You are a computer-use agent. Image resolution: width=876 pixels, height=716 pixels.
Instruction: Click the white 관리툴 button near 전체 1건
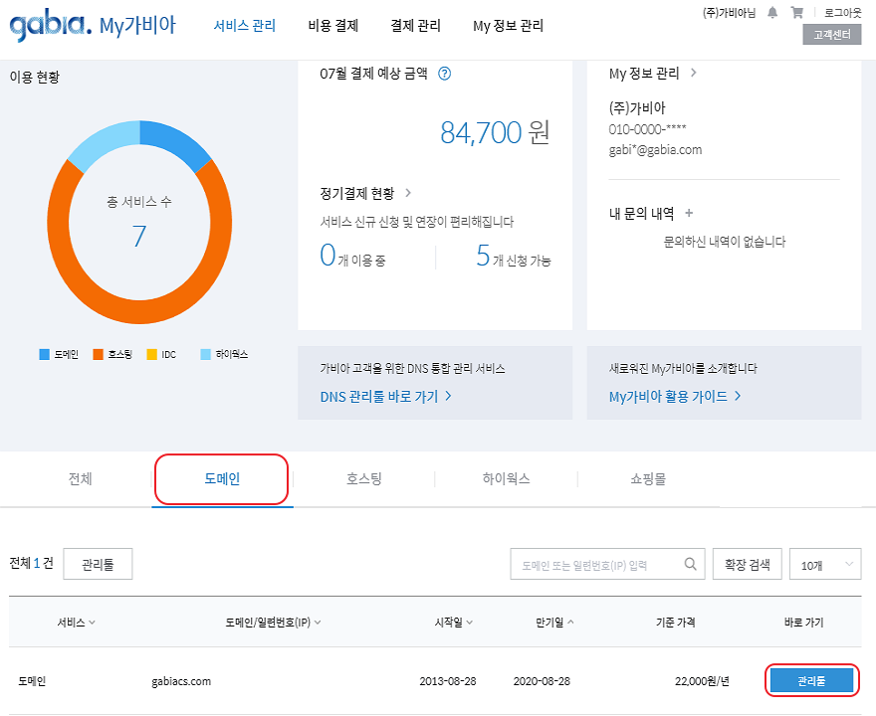pyautogui.click(x=98, y=564)
